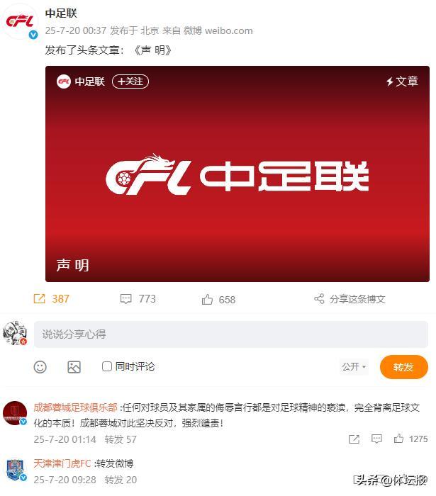Open the 天津津门虎FC profile link

(62, 463)
